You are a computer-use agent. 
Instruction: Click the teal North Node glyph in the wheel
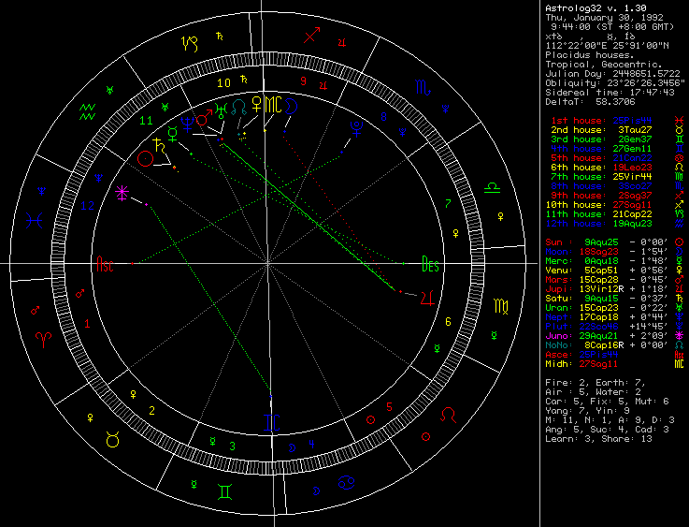pos(239,107)
